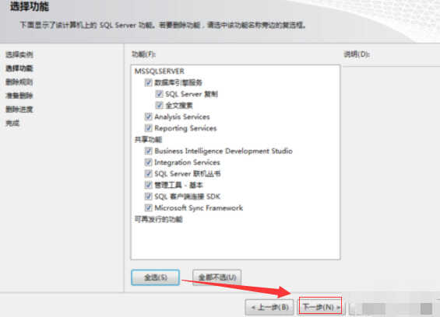Click the 全部不选(U) unselect all button

[x=217, y=277]
